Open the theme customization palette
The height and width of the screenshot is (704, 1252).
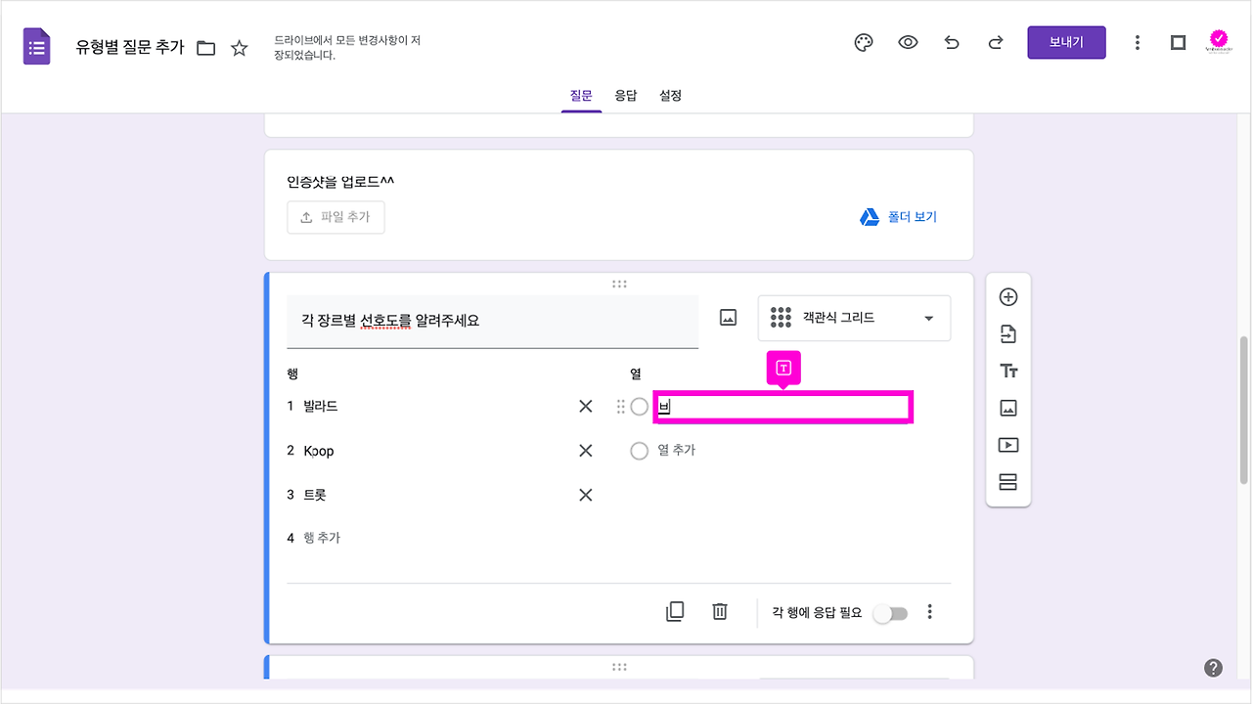(863, 42)
